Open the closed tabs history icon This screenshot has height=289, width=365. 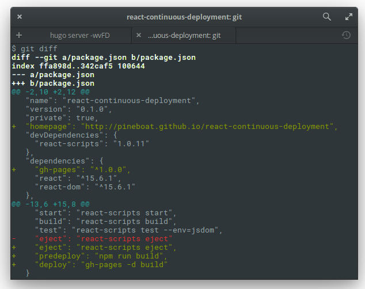pos(346,35)
